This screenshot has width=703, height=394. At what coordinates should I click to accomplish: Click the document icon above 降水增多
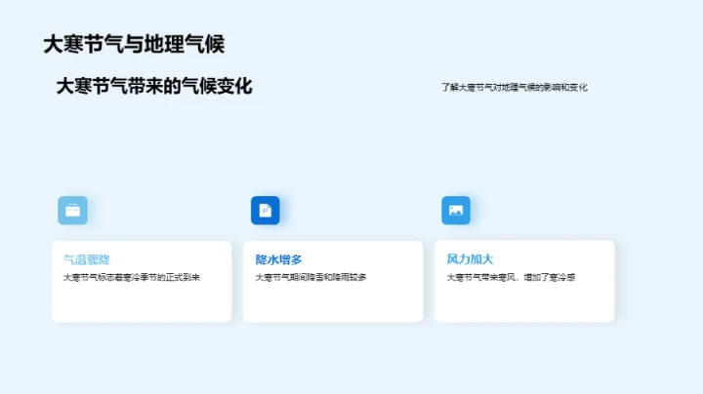click(265, 210)
